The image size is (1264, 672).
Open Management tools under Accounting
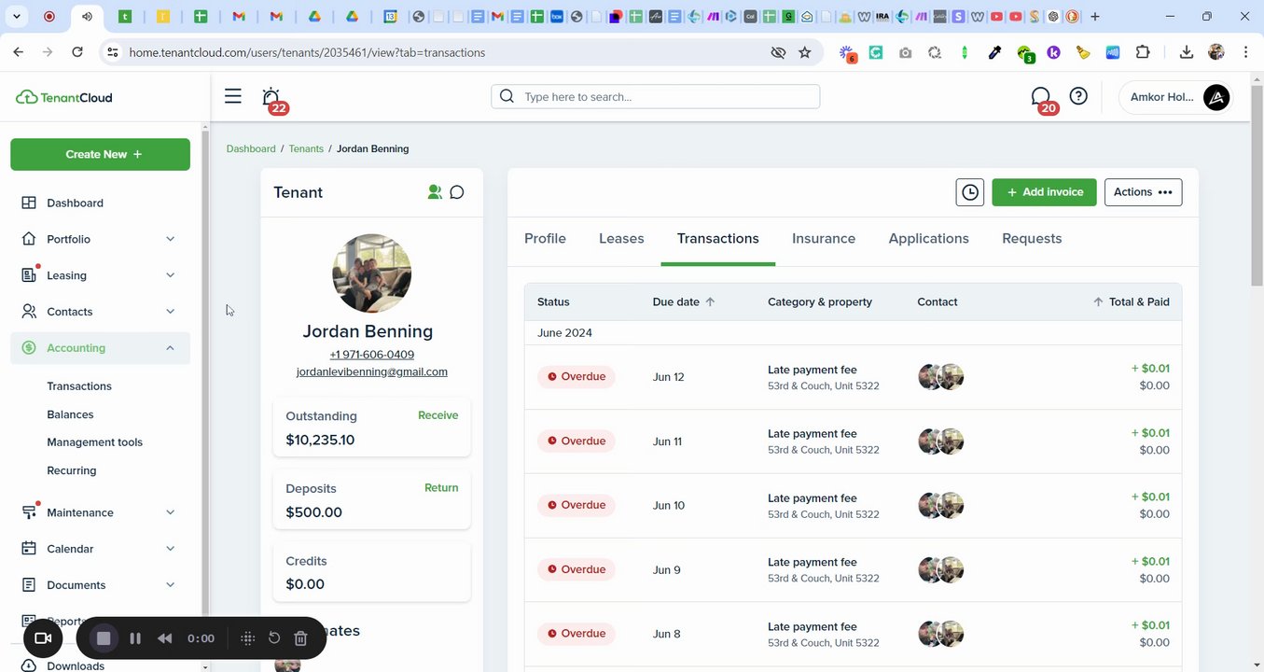point(94,442)
